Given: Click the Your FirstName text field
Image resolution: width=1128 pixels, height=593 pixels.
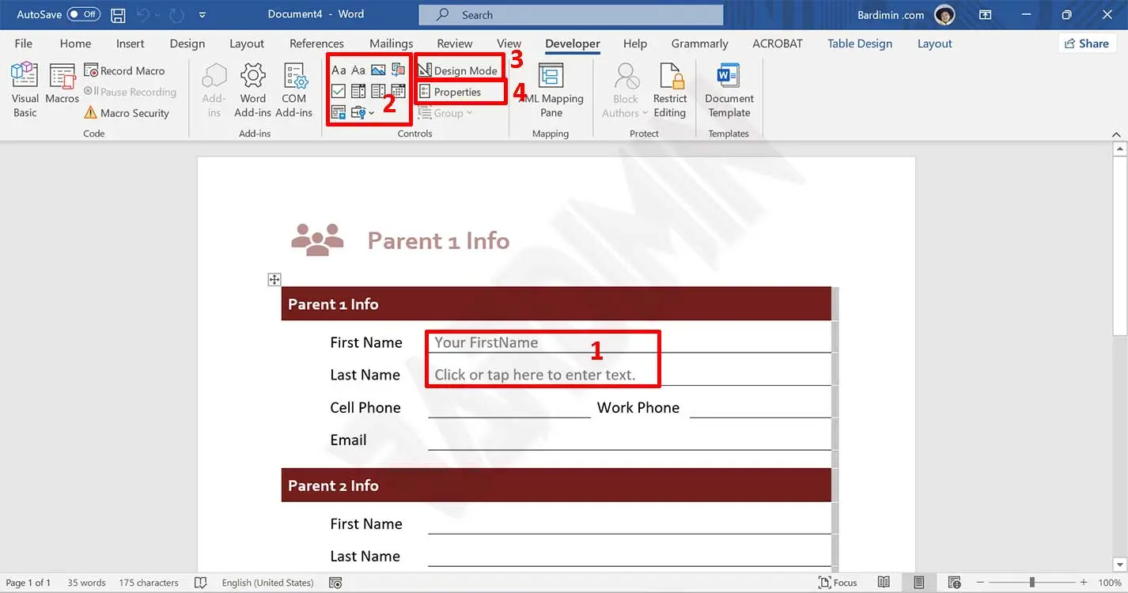Looking at the screenshot, I should [506, 342].
